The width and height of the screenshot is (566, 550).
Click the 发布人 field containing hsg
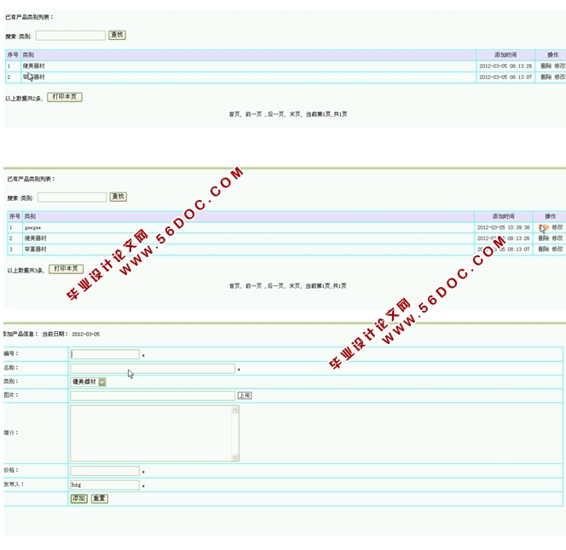(105, 484)
